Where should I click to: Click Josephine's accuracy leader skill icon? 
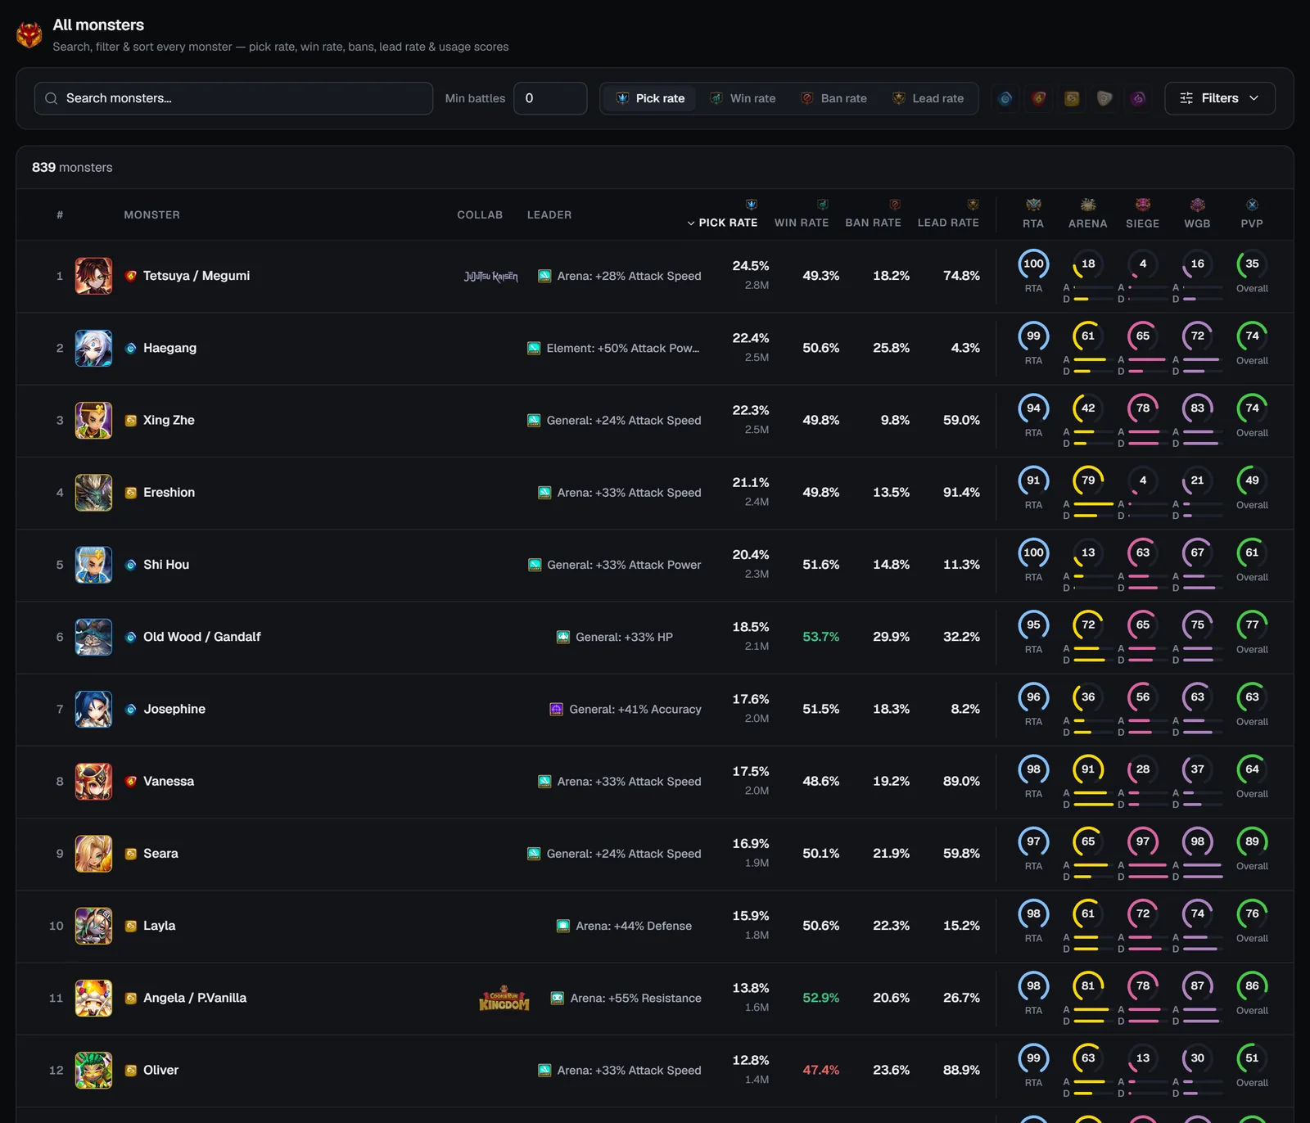coord(556,709)
